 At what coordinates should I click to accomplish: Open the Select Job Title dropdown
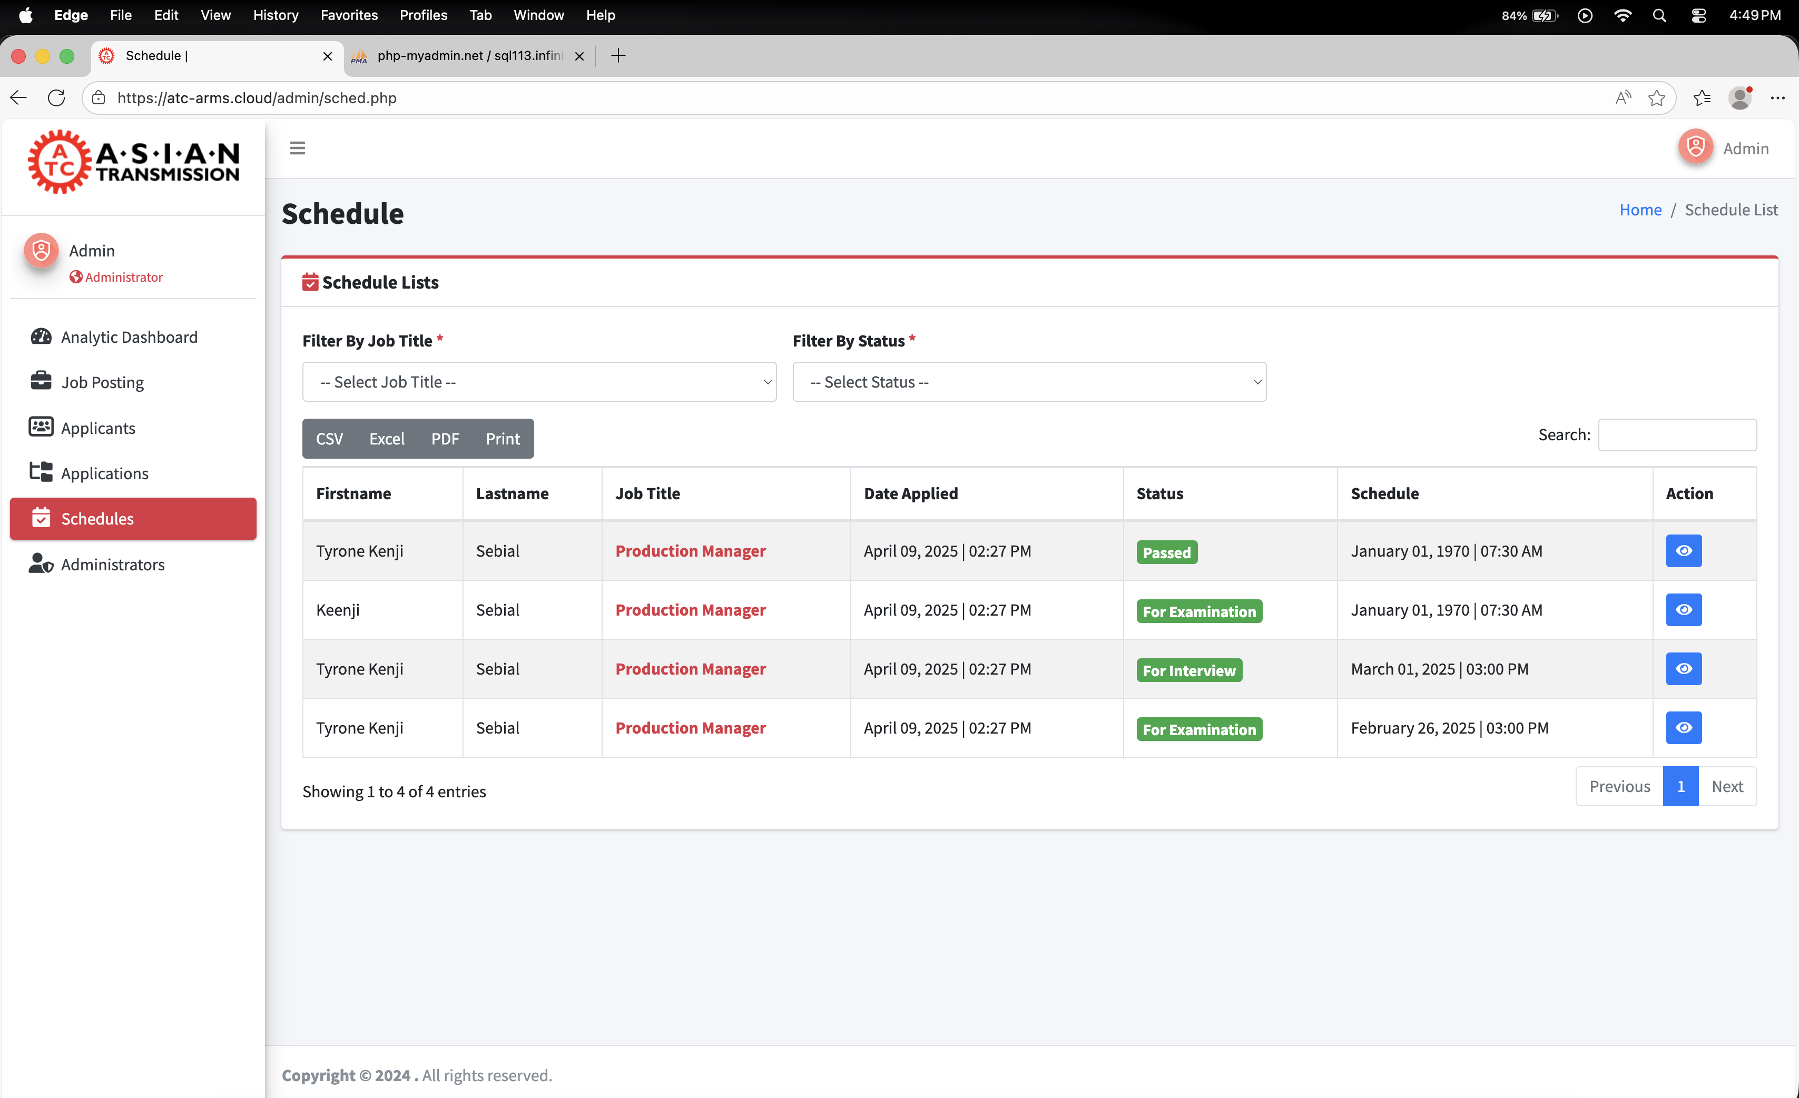coord(539,382)
